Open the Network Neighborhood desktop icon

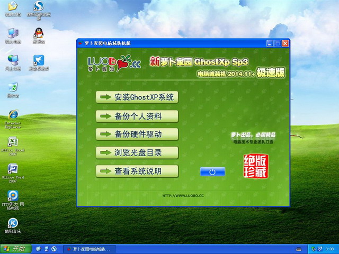(x=13, y=63)
